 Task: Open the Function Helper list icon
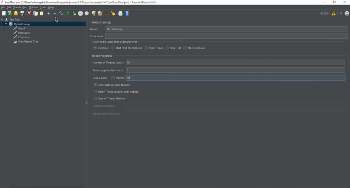[120, 13]
